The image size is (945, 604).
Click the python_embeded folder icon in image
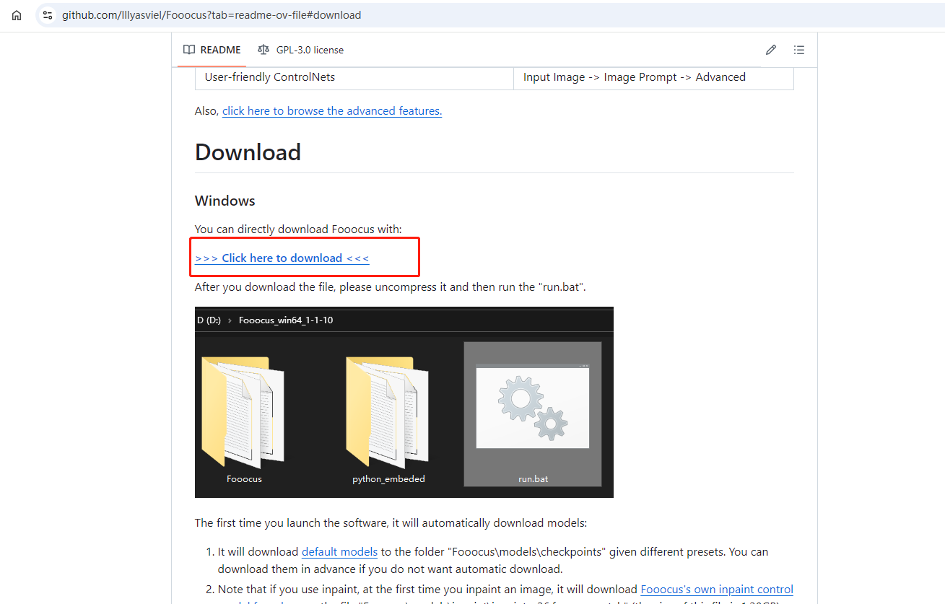tap(388, 412)
